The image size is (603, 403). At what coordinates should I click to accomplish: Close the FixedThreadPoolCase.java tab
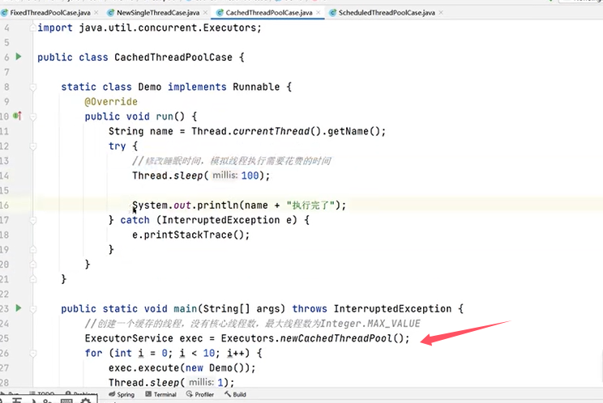pyautogui.click(x=96, y=13)
